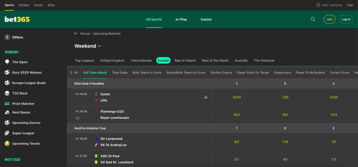358x167 pixels.
Task: Click the Next Races horse icon
Action: click(x=7, y=112)
